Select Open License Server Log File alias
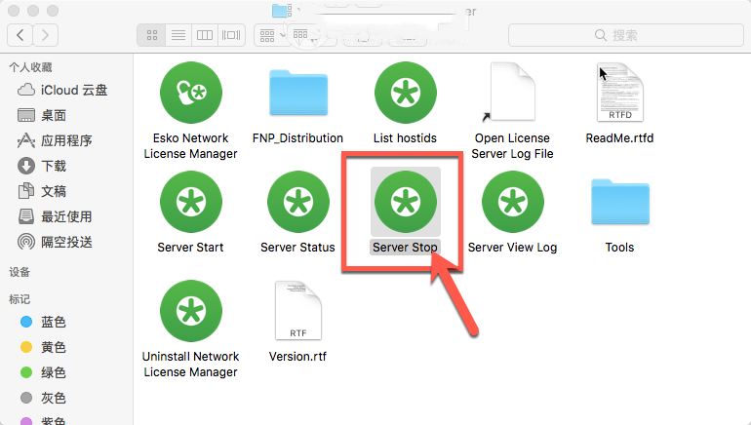Screen dimensions: 751x425 click(x=512, y=92)
